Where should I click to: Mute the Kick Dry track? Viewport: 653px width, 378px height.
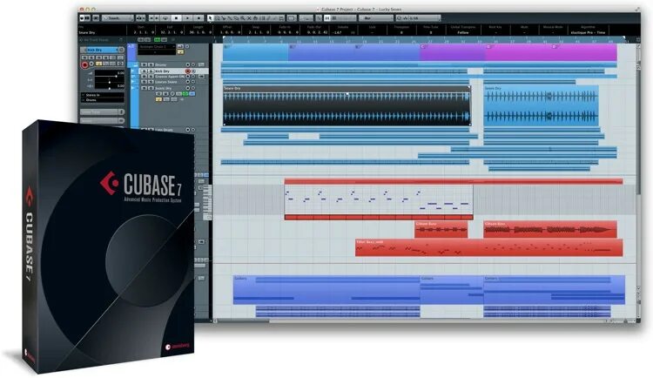click(x=144, y=71)
